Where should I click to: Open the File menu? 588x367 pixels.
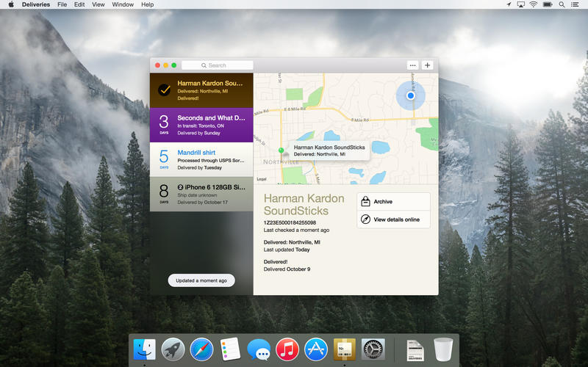tap(62, 4)
